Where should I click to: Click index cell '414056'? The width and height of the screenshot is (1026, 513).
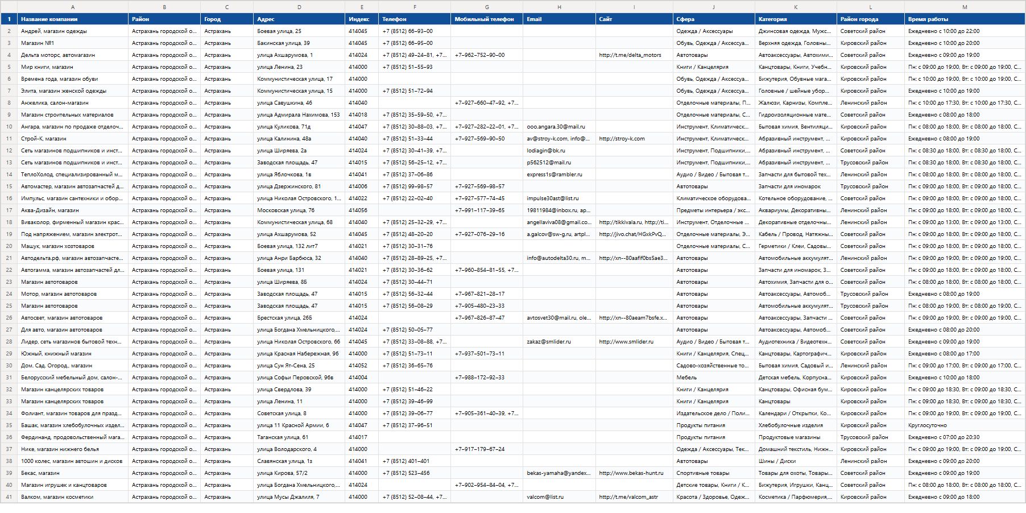coord(362,210)
